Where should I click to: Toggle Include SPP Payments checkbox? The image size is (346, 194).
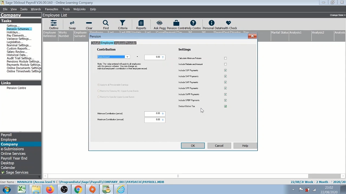pos(225,88)
